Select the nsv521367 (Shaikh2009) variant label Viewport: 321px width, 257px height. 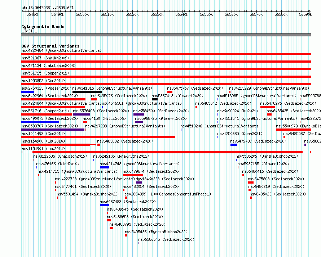pos(45,58)
